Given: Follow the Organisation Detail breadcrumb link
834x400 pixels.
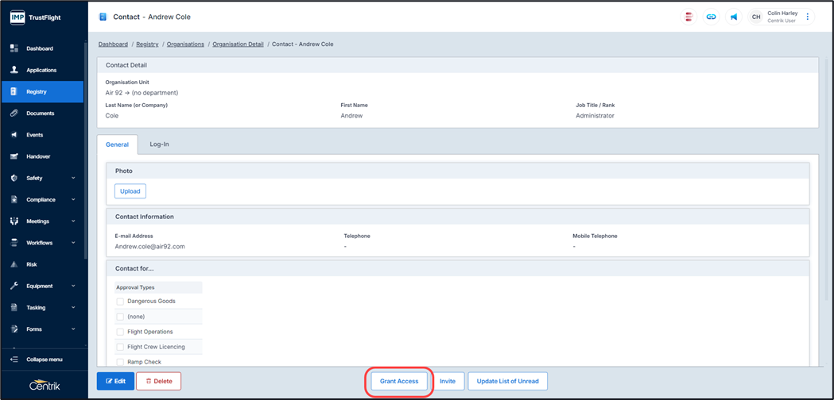Looking at the screenshot, I should pyautogui.click(x=238, y=44).
